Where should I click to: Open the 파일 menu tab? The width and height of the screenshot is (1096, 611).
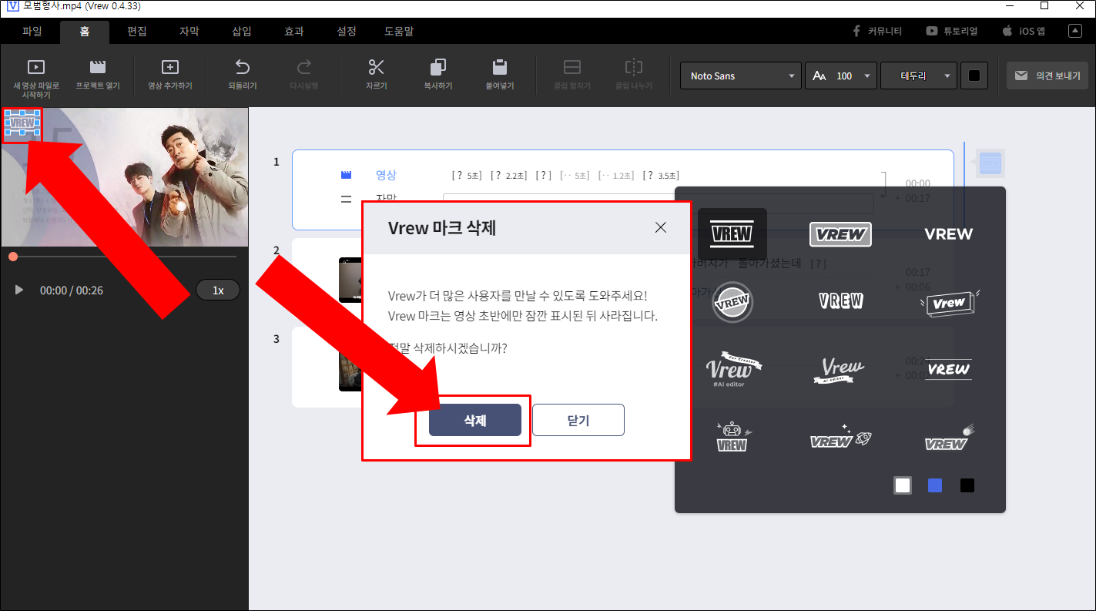point(32,32)
